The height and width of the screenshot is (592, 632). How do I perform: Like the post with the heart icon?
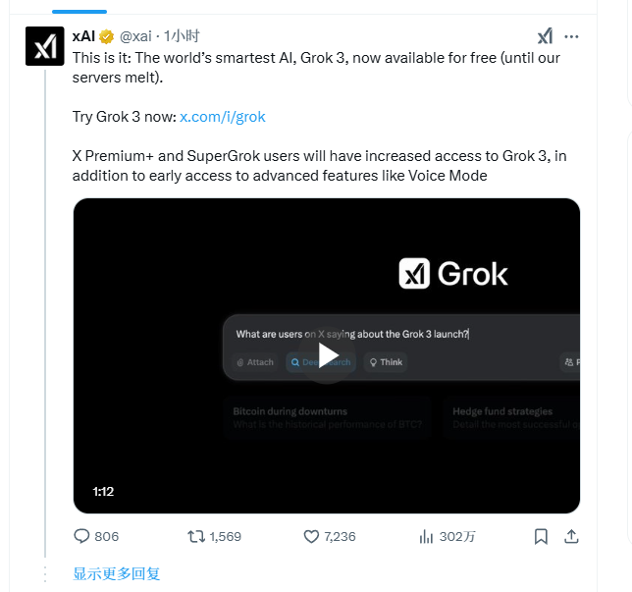(311, 536)
